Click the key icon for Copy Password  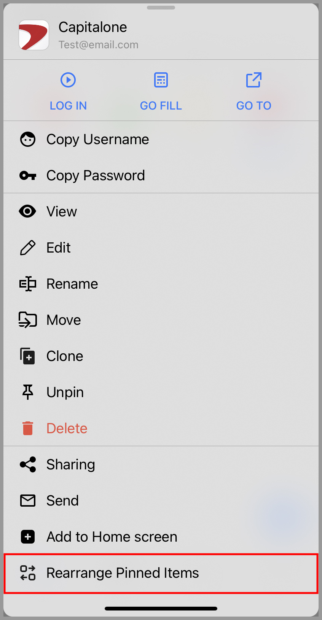(28, 175)
